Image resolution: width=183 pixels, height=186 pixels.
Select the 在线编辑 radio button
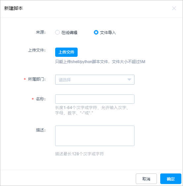pos(57,32)
